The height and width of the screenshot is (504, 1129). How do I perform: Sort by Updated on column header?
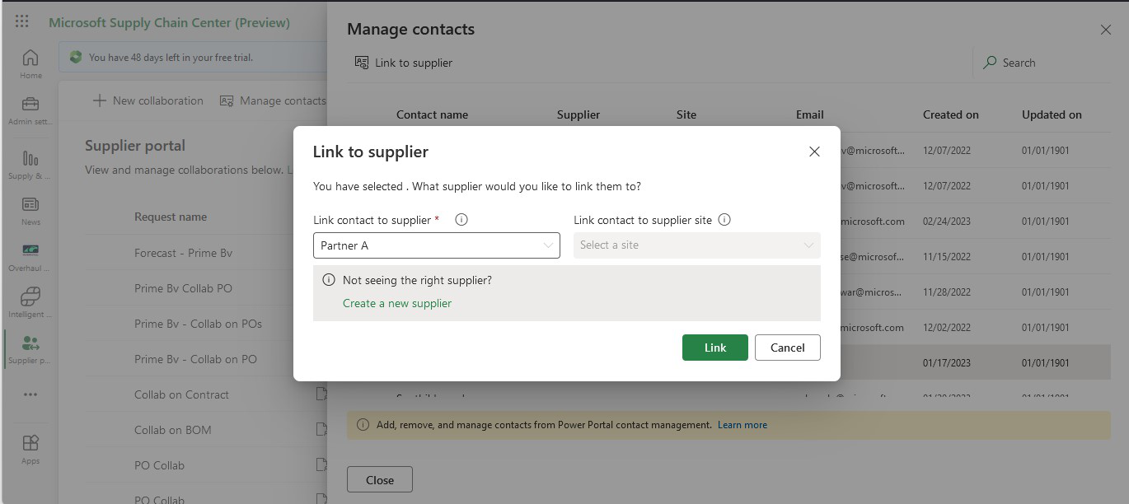click(1052, 114)
